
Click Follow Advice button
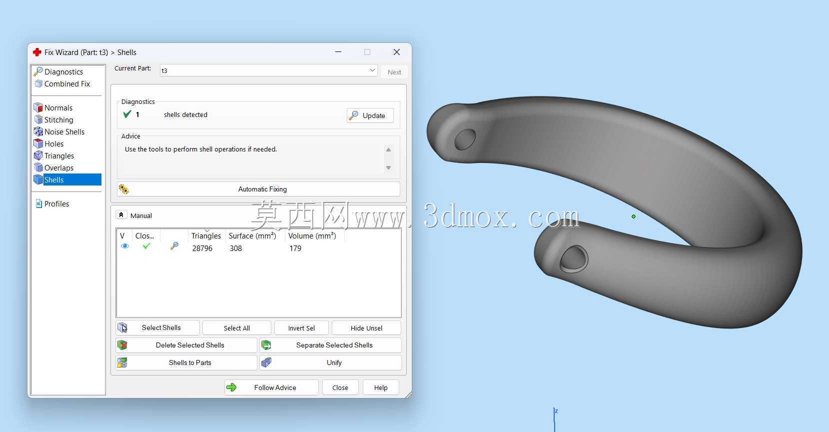271,387
